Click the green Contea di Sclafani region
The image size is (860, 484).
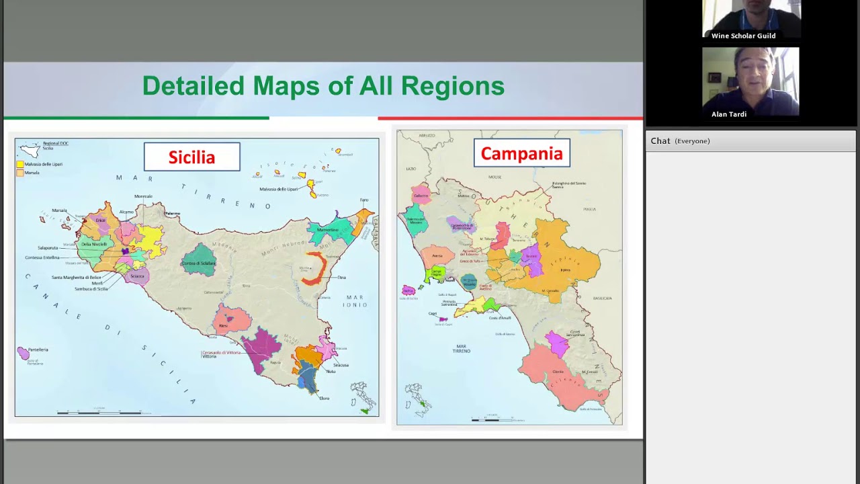pyautogui.click(x=198, y=260)
